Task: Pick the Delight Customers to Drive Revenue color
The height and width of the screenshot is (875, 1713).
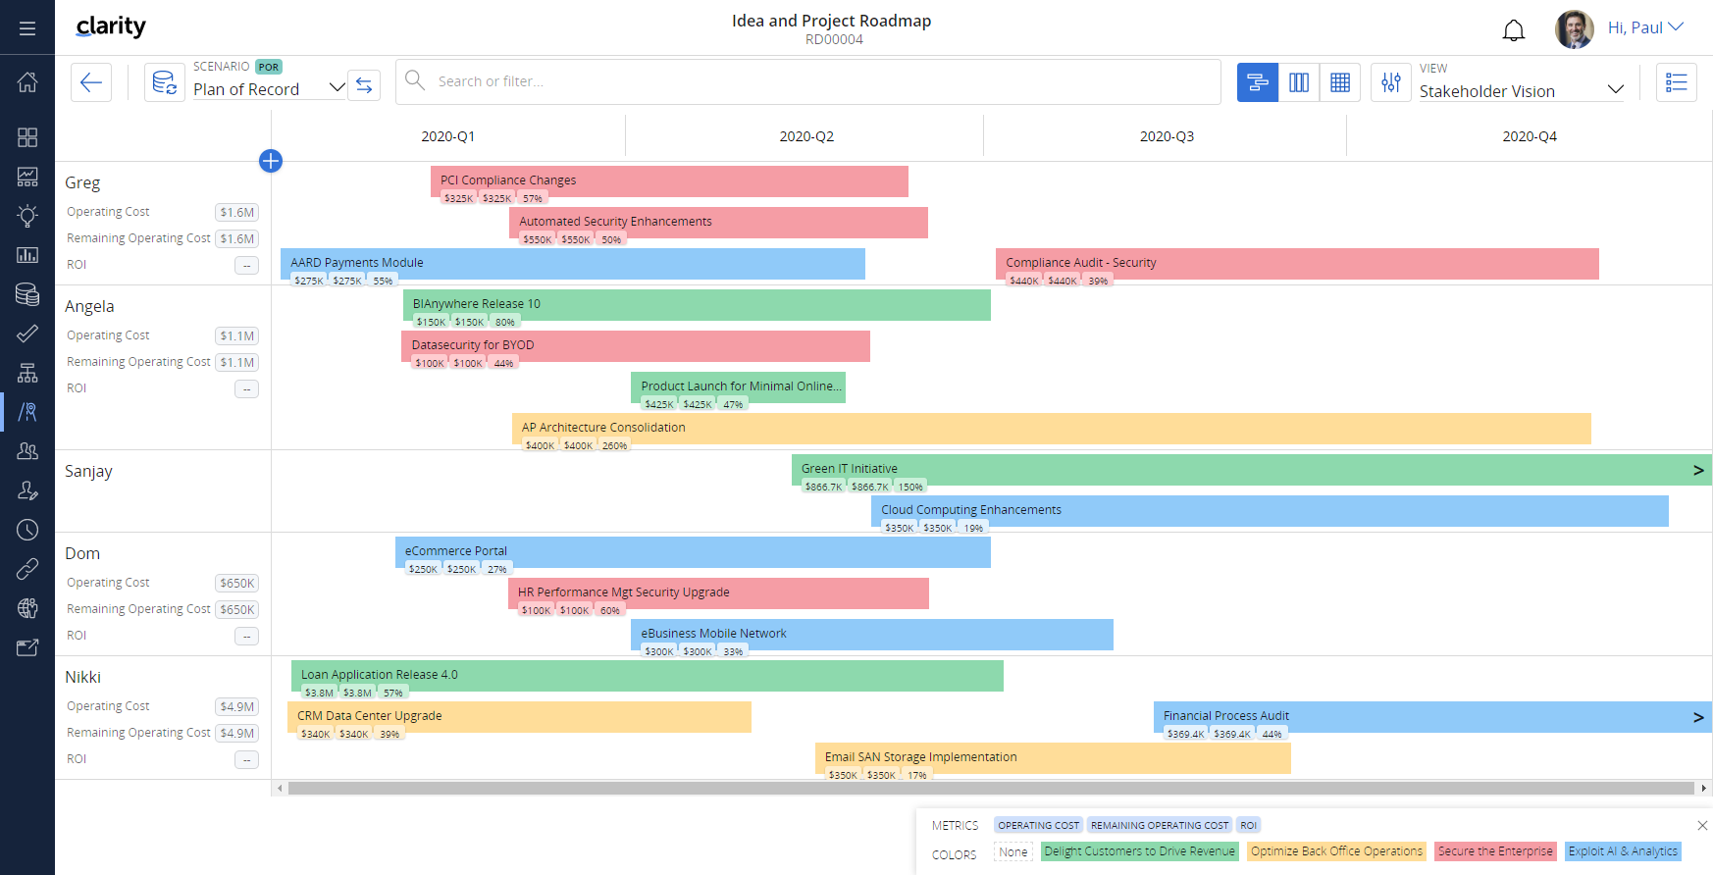Action: pos(1139,851)
